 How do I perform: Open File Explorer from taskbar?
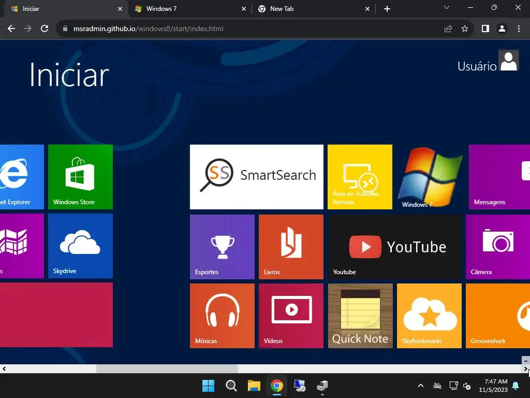254,386
